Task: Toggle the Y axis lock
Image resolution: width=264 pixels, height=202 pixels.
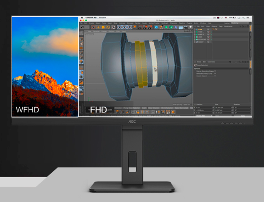Action: (124, 27)
